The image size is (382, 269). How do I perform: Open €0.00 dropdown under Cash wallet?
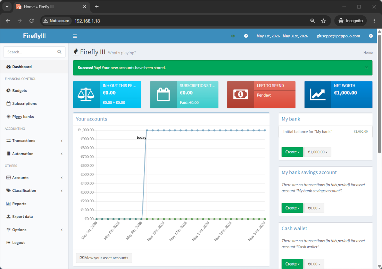click(314, 264)
